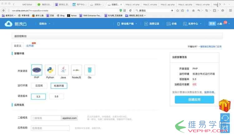Switch to the 自定义 tab
Screen dimensions: 234x137
(x=17, y=46)
